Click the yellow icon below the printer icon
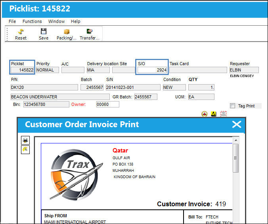The width and height of the screenshot is (268, 224). pyautogui.click(x=25, y=150)
